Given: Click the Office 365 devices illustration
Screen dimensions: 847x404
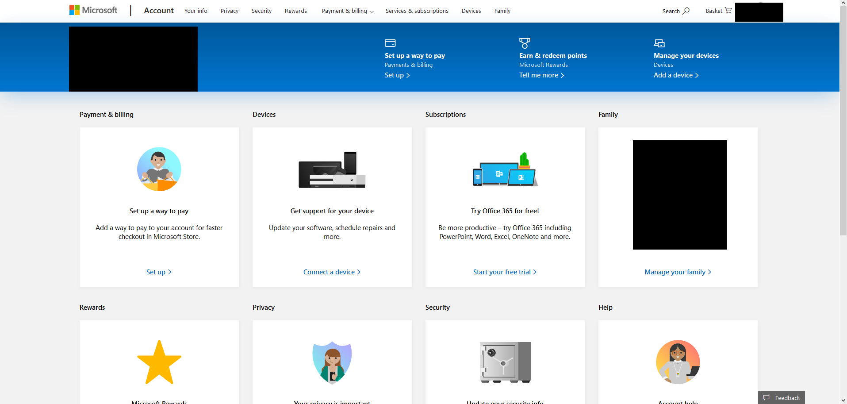Looking at the screenshot, I should pos(505,169).
